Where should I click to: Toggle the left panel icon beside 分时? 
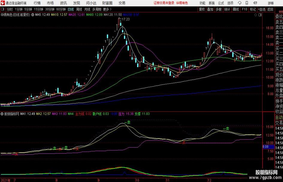[3, 9]
